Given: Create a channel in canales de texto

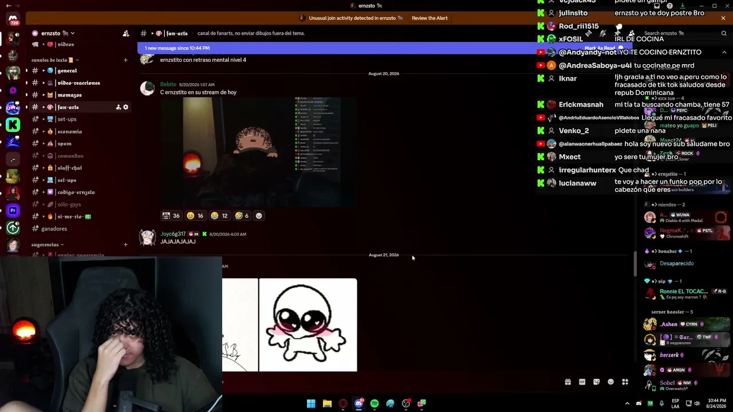Looking at the screenshot, I should 125,60.
